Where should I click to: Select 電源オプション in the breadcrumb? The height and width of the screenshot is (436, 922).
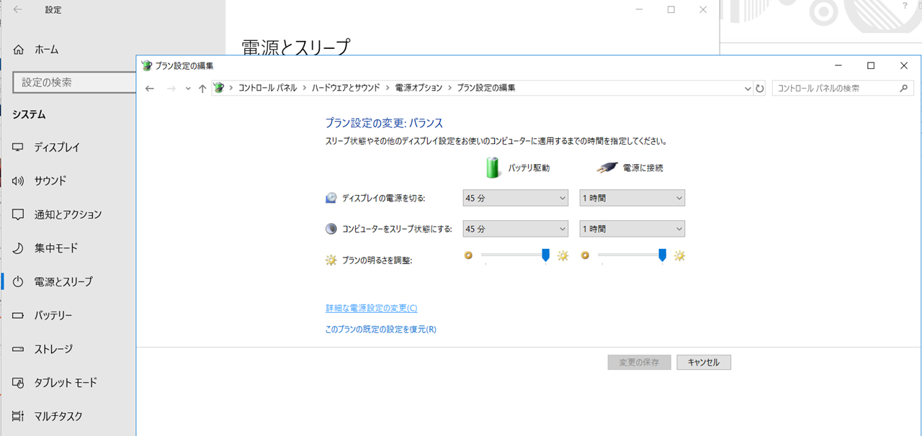(419, 88)
